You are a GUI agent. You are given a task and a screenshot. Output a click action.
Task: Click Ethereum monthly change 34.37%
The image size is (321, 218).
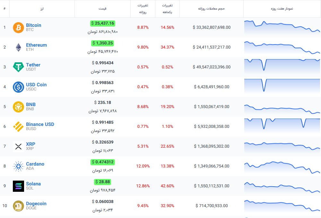point(167,47)
